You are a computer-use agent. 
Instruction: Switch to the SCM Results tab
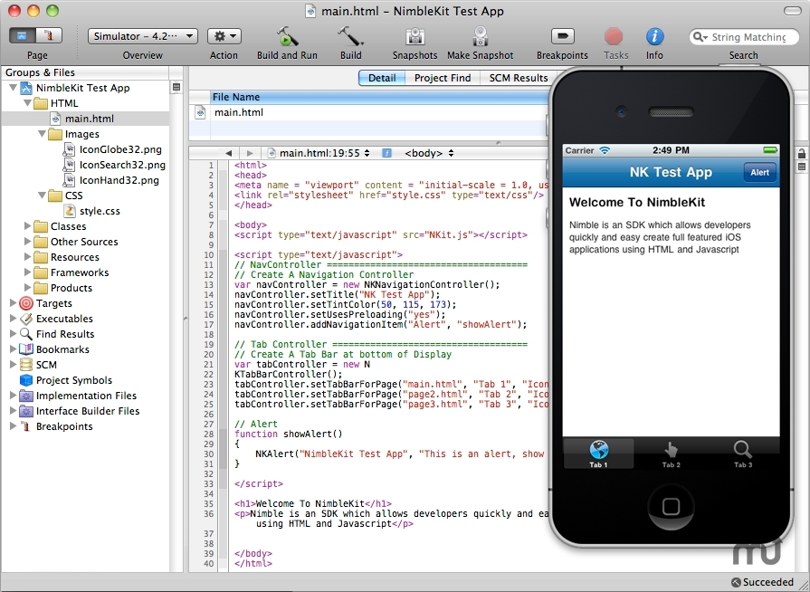click(x=518, y=78)
